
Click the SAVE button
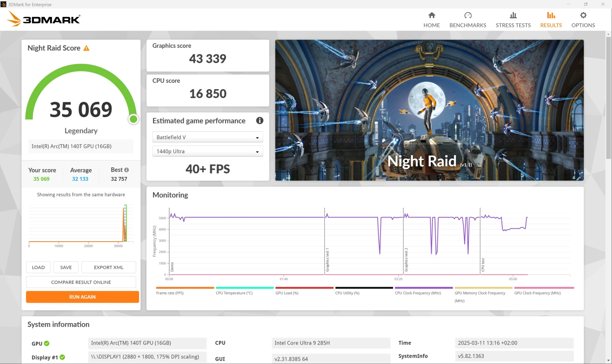coord(66,267)
